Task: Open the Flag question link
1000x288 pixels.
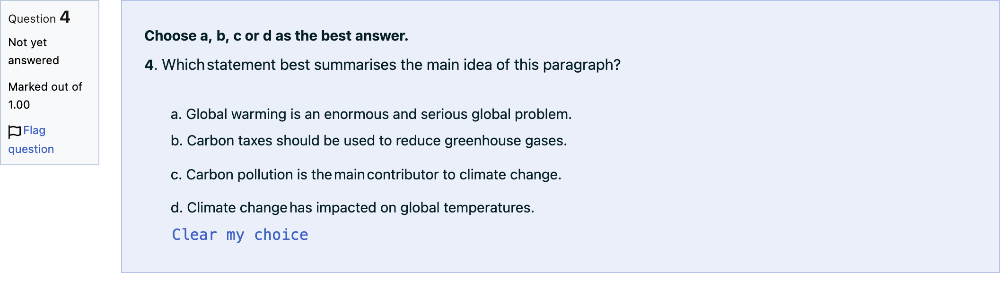Action: point(31,140)
